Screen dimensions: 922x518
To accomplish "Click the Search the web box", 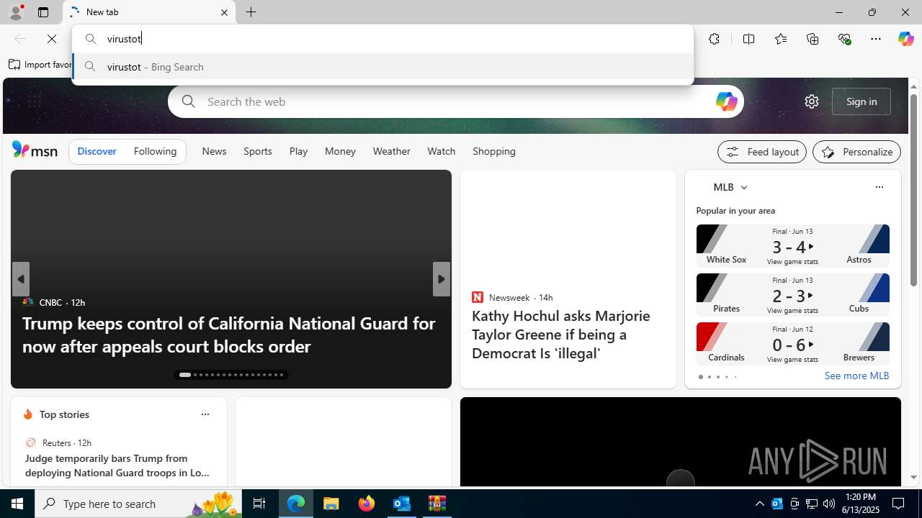I will 456,101.
